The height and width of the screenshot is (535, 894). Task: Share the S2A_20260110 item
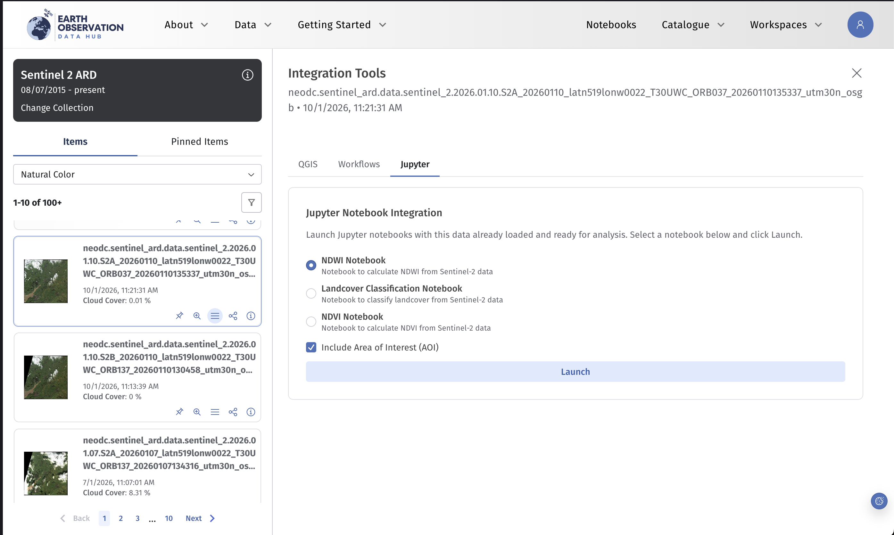click(233, 316)
